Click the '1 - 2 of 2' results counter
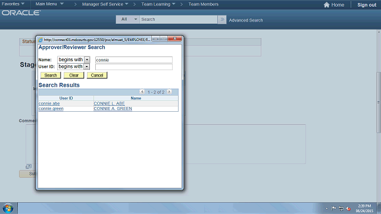381x214 pixels. point(156,92)
